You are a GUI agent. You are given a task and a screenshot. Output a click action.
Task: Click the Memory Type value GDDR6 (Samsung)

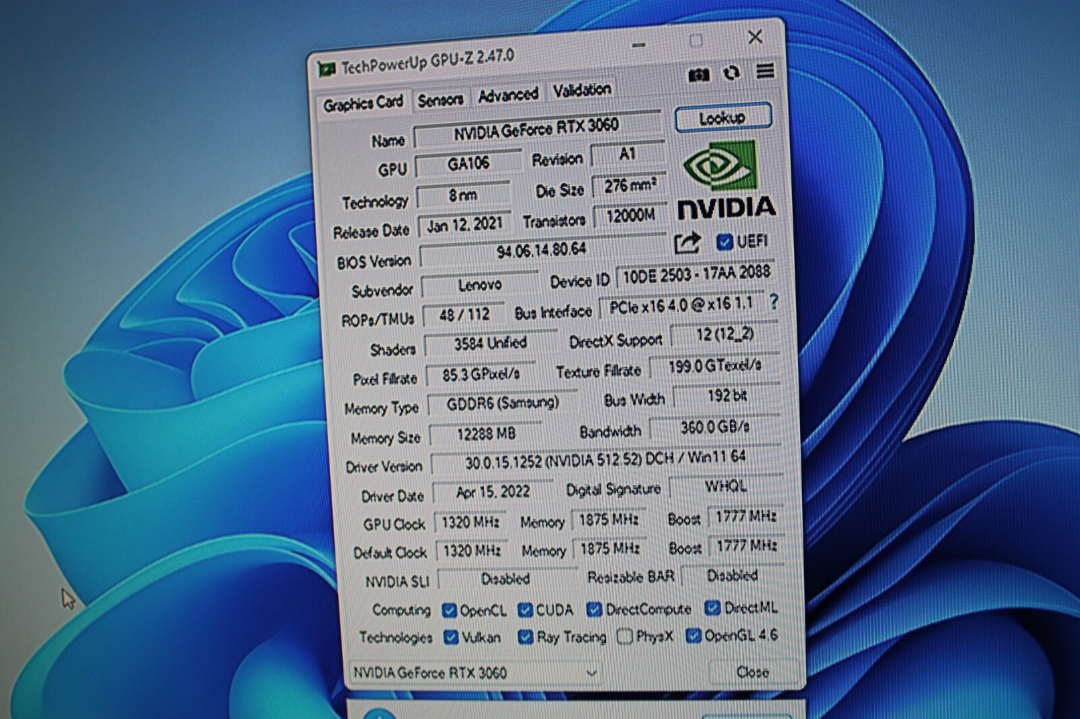[503, 403]
